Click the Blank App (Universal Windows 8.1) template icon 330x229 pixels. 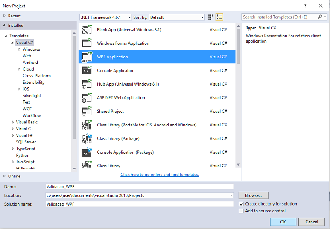pyautogui.click(x=87, y=30)
